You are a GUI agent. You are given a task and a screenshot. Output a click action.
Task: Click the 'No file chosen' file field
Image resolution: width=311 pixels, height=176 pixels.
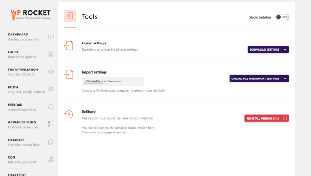(x=113, y=81)
